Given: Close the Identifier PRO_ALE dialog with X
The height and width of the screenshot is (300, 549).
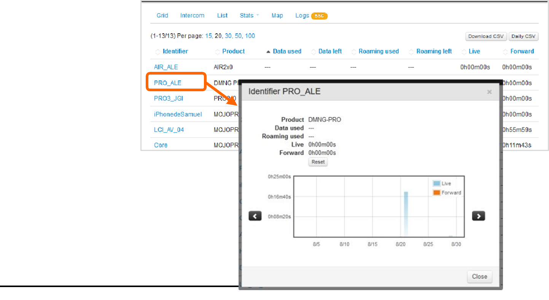Looking at the screenshot, I should [489, 92].
